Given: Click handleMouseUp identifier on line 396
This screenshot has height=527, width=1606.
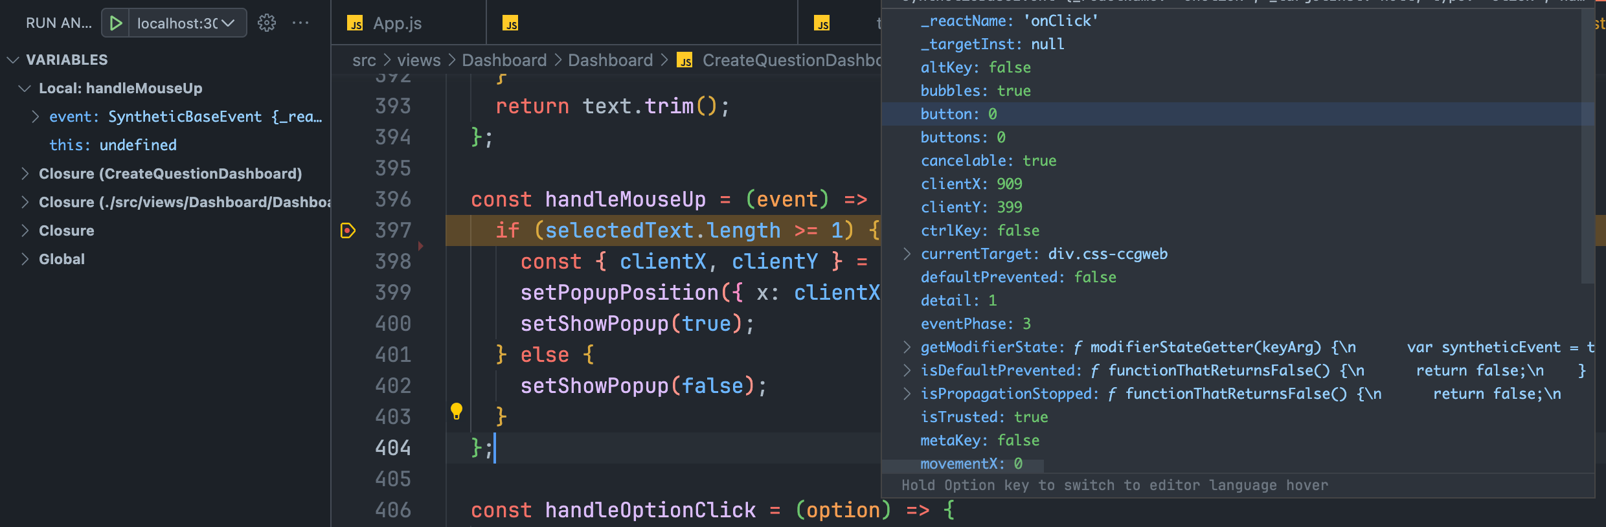Looking at the screenshot, I should (626, 199).
